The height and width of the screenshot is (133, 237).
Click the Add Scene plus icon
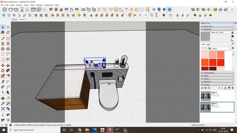tap(206, 88)
